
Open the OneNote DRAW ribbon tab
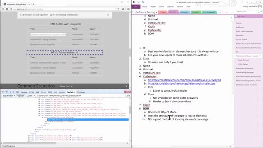click(161, 7)
